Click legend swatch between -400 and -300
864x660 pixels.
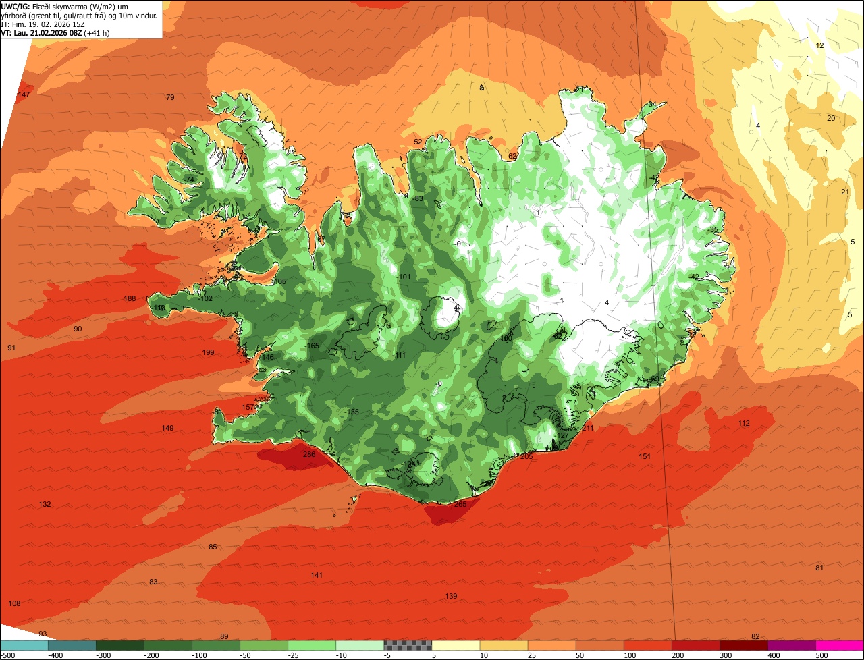point(72,645)
